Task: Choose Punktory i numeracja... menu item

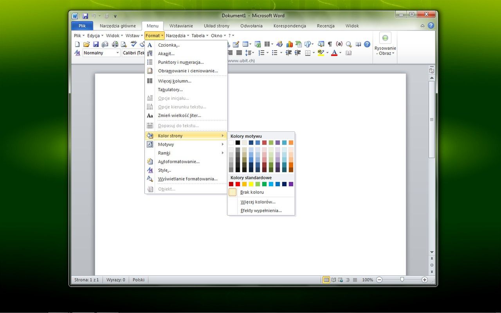Action: click(186, 62)
